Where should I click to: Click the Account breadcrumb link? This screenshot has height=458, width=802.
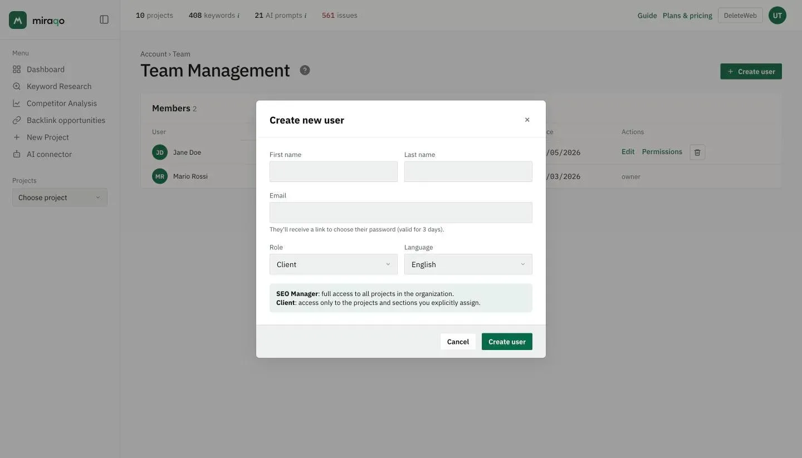[x=153, y=54]
